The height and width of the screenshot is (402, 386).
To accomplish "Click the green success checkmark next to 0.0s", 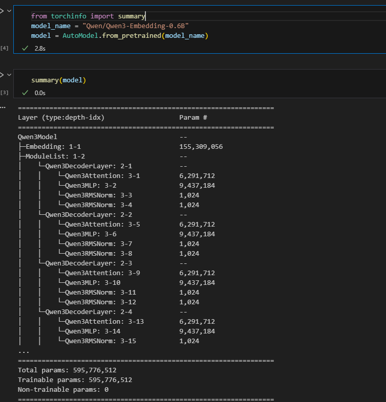I will tap(25, 93).
